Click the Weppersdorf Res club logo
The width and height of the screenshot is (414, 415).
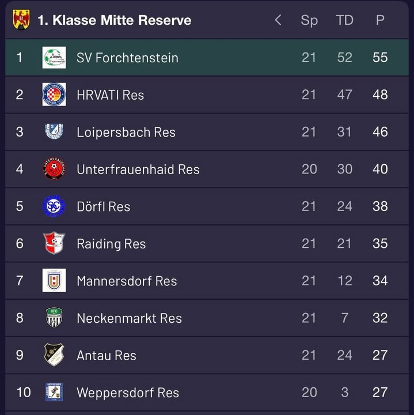54,393
